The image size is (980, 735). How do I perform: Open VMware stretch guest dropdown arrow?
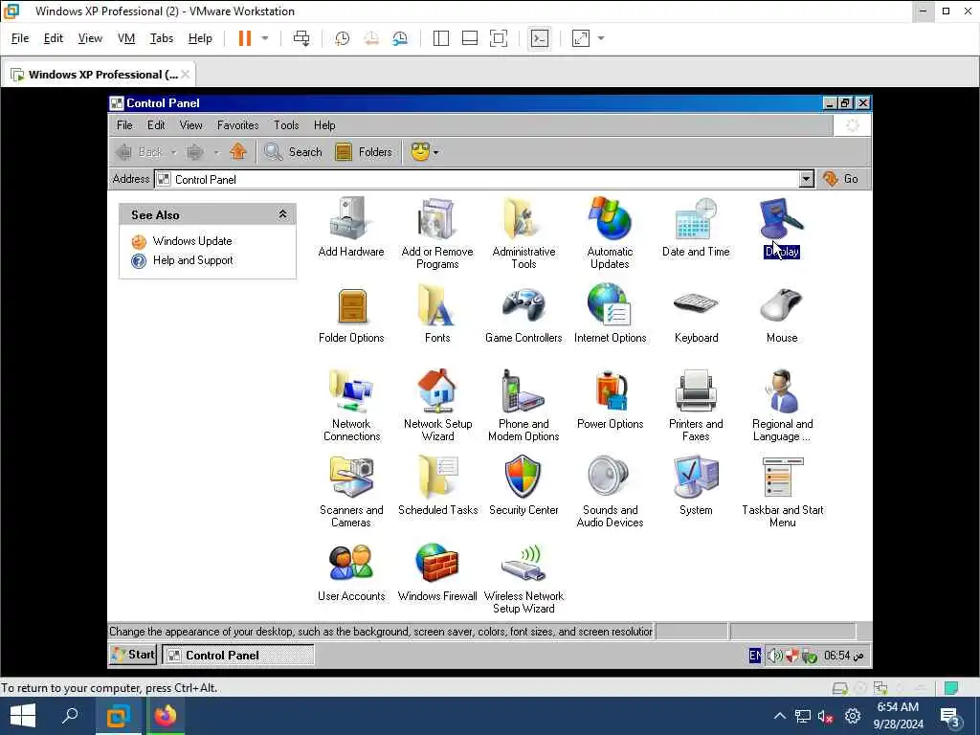click(601, 38)
